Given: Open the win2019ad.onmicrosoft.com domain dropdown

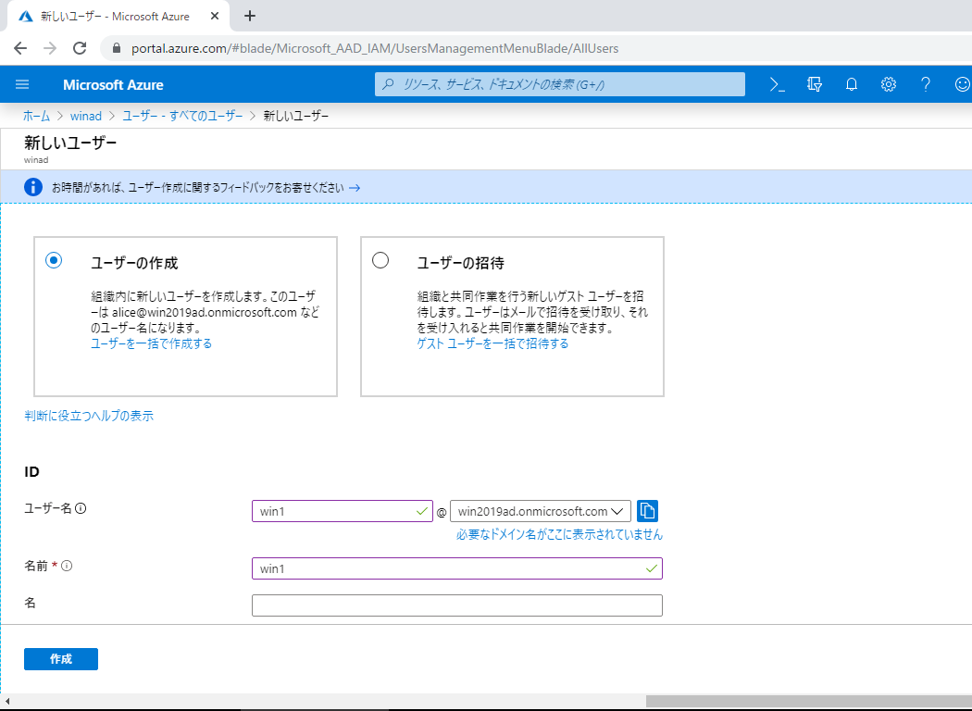Looking at the screenshot, I should (541, 511).
